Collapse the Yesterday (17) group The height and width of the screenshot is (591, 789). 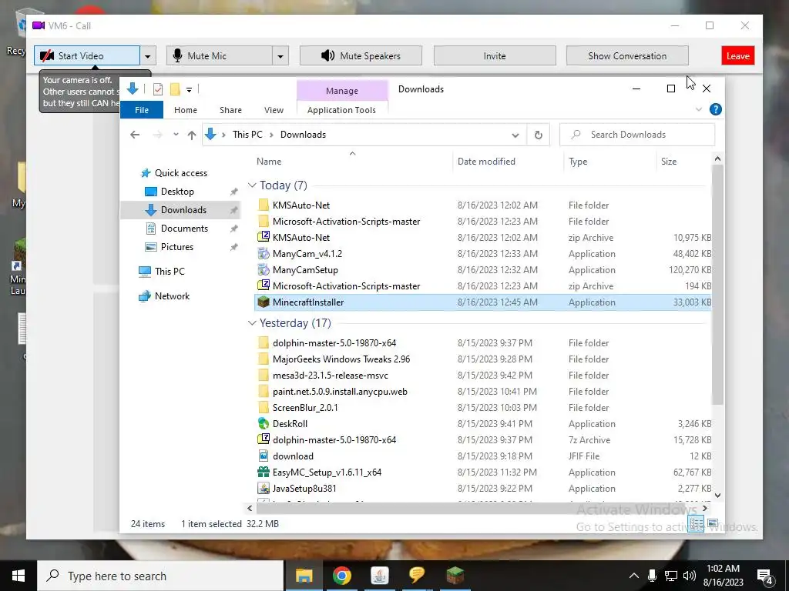click(252, 323)
